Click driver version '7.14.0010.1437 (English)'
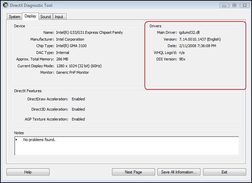This screenshot has width=252, height=183. (200, 39)
